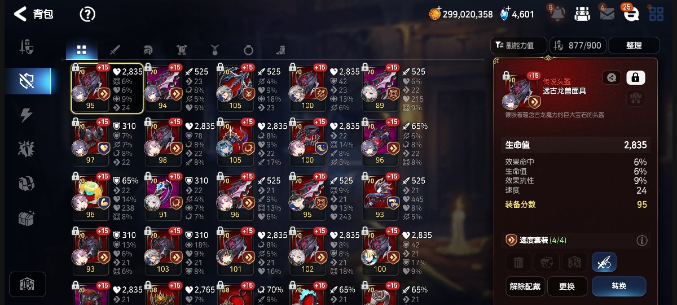Open the 877/900 inventory capacity button
The height and width of the screenshot is (305, 677).
pyautogui.click(x=577, y=45)
